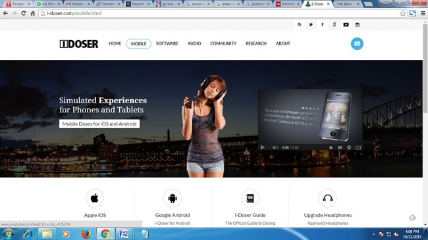The width and height of the screenshot is (428, 240).
Task: Click the Apple iOS text link
Action: click(x=95, y=215)
